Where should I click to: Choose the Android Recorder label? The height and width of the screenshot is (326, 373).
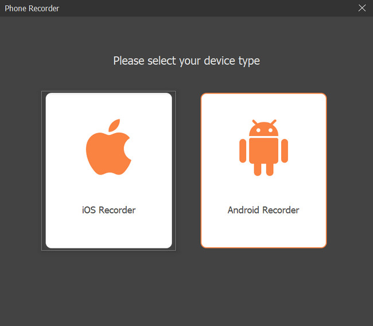263,210
